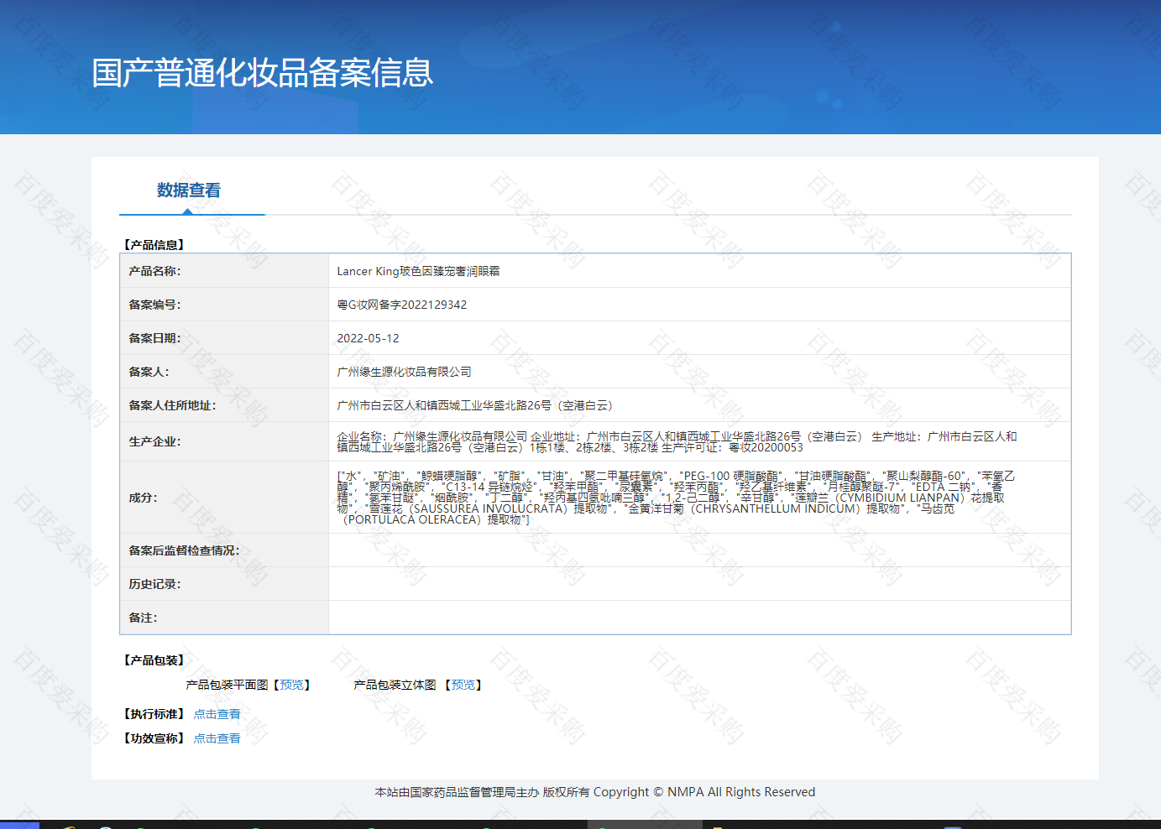Click the 备案人 label

pos(149,372)
